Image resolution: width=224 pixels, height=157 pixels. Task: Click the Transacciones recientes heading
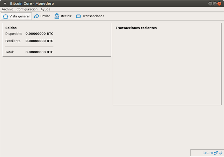click(136, 28)
